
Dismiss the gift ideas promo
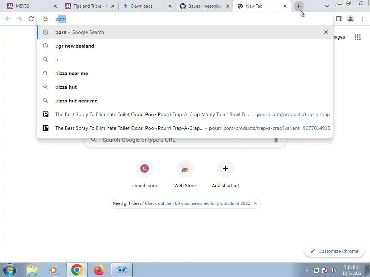point(255,203)
